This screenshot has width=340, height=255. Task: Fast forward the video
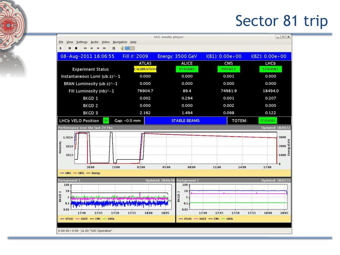pyautogui.click(x=98, y=48)
